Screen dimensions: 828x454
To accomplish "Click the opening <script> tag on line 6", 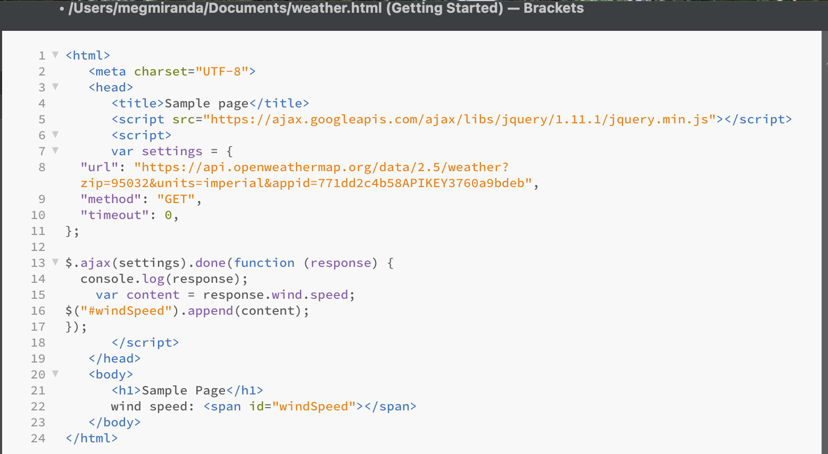I will (142, 136).
